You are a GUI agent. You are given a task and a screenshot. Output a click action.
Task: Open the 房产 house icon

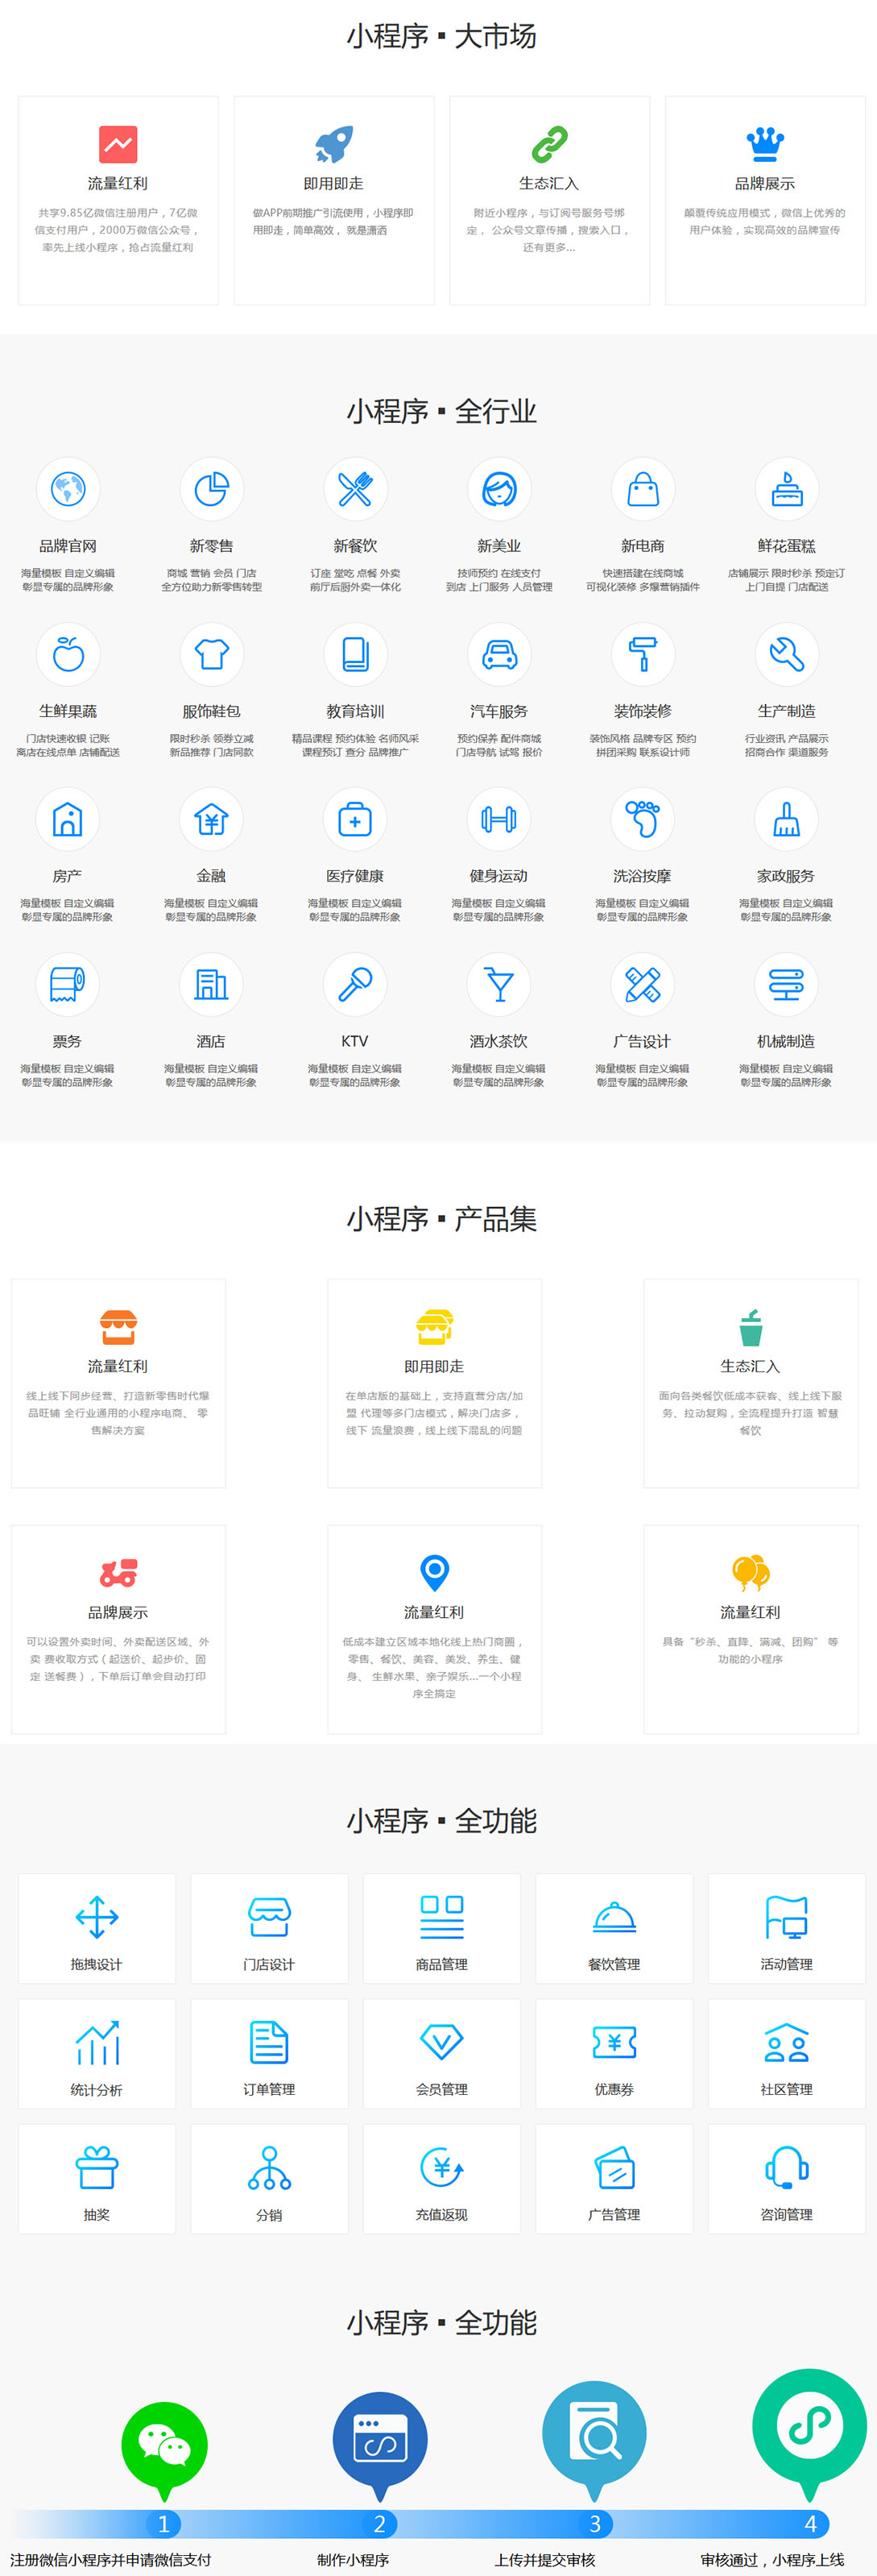coord(67,819)
